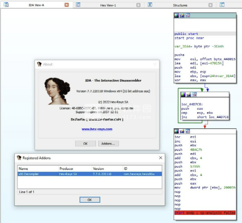This screenshot has height=223, width=242.
Task: Click the portrait image in About dialog
Action: tap(57, 91)
